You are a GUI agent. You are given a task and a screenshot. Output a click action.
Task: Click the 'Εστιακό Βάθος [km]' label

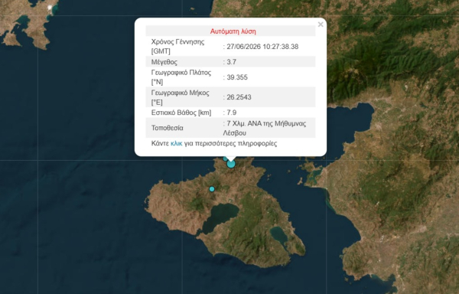coord(181,113)
